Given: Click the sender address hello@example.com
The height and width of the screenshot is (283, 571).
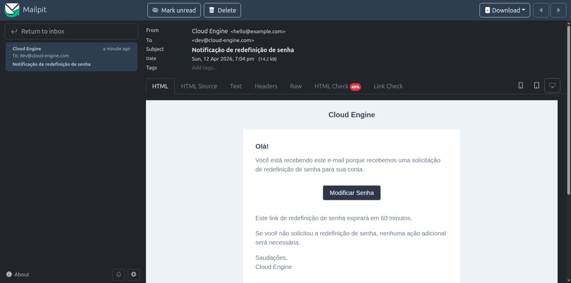Looking at the screenshot, I should tap(258, 32).
